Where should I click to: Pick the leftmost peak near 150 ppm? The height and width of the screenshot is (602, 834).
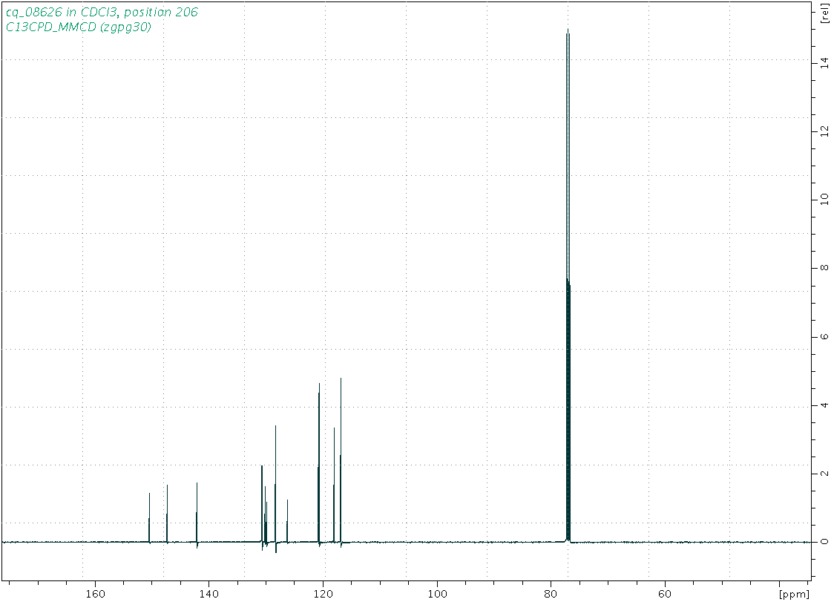149,518
